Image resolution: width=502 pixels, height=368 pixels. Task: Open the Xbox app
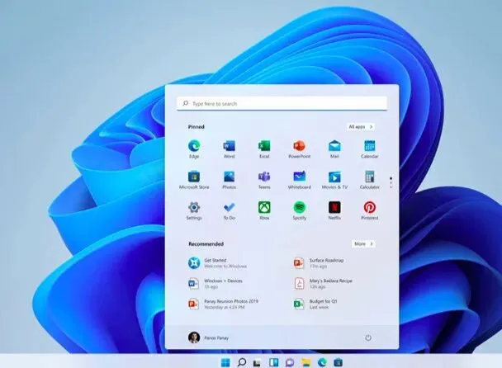264,210
